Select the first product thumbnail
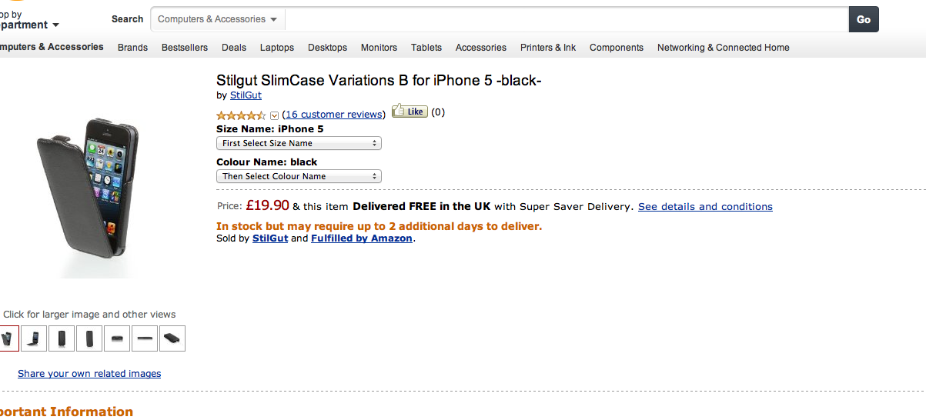The width and height of the screenshot is (926, 420). click(8, 338)
